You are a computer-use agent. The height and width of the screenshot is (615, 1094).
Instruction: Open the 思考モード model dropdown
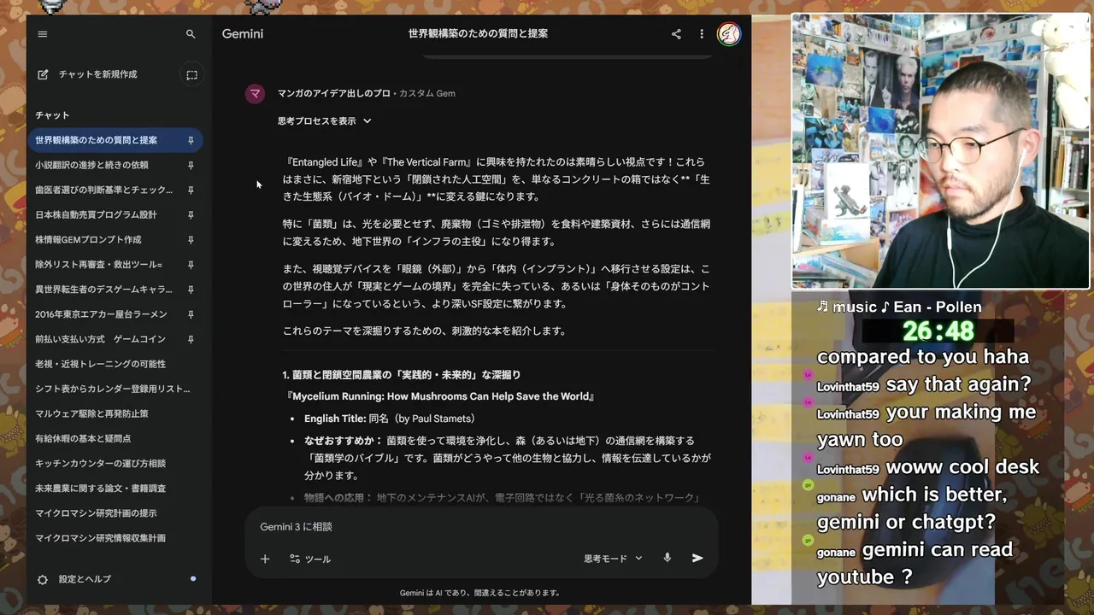pos(613,559)
